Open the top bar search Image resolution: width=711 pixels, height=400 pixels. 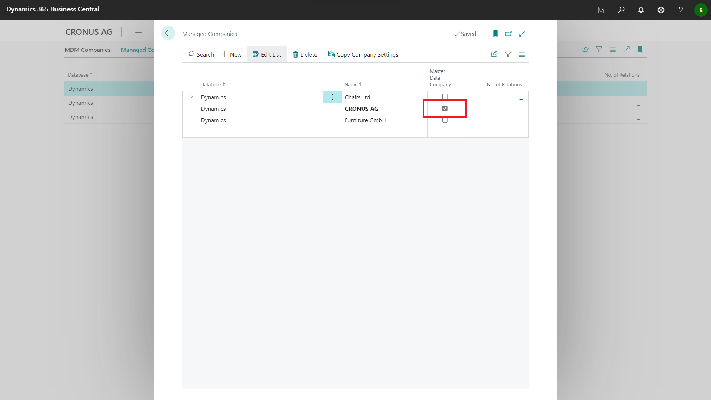tap(621, 10)
